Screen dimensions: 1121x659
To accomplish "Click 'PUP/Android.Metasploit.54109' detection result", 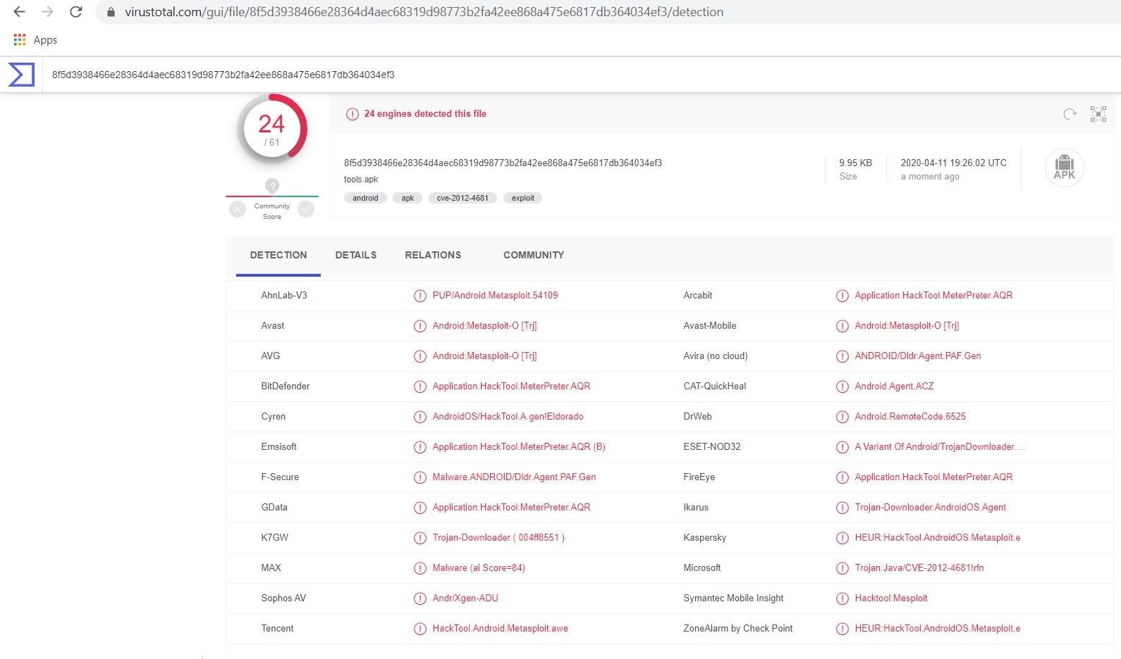I will coord(495,296).
